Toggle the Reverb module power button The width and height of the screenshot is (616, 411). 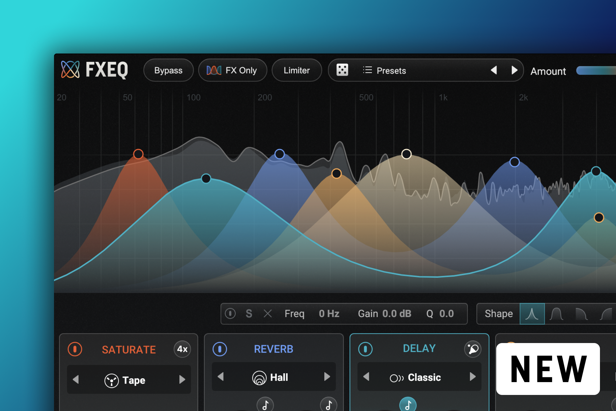pos(220,349)
